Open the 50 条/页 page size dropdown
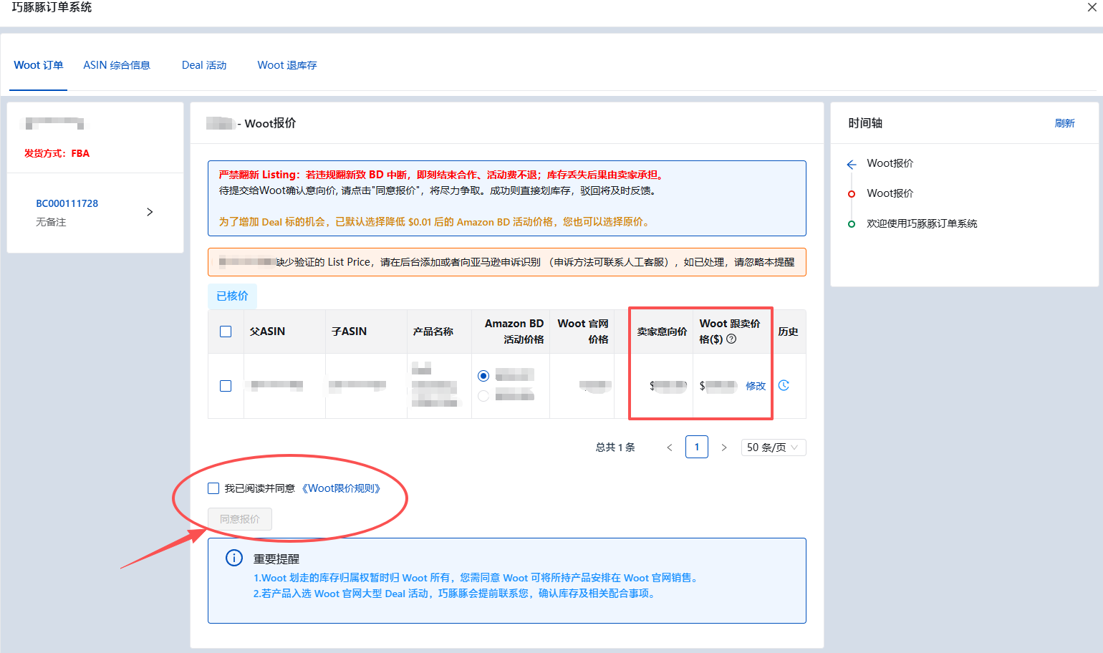1103x653 pixels. 774,448
